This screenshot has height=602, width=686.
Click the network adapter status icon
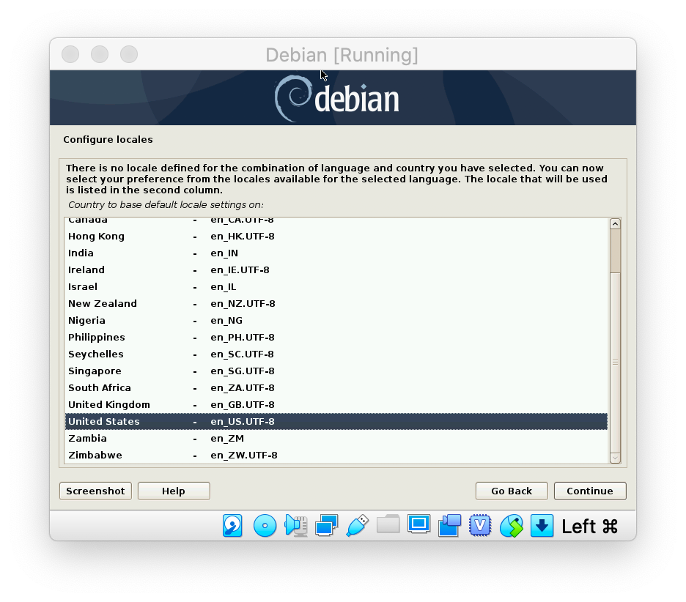[326, 525]
